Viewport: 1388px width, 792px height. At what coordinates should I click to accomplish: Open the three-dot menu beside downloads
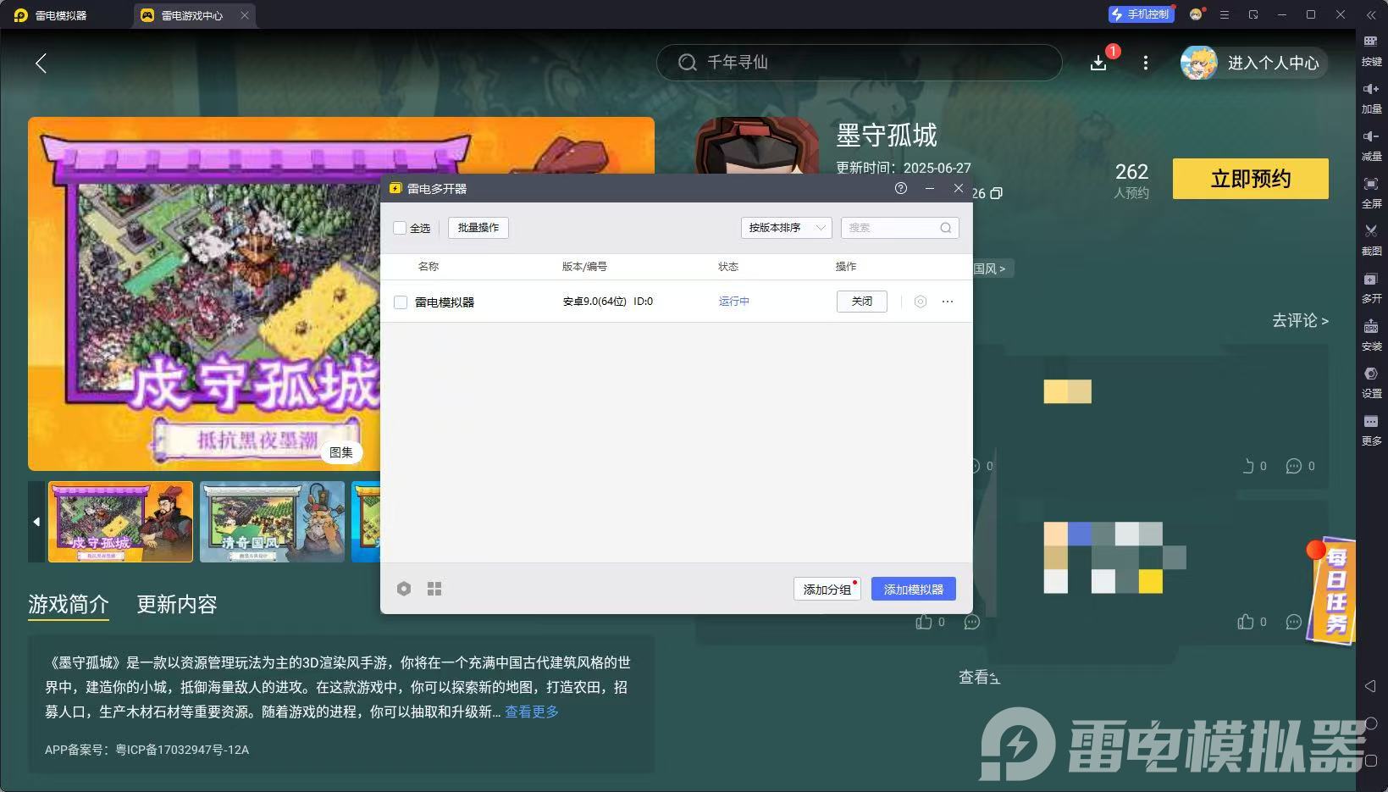pyautogui.click(x=1146, y=63)
